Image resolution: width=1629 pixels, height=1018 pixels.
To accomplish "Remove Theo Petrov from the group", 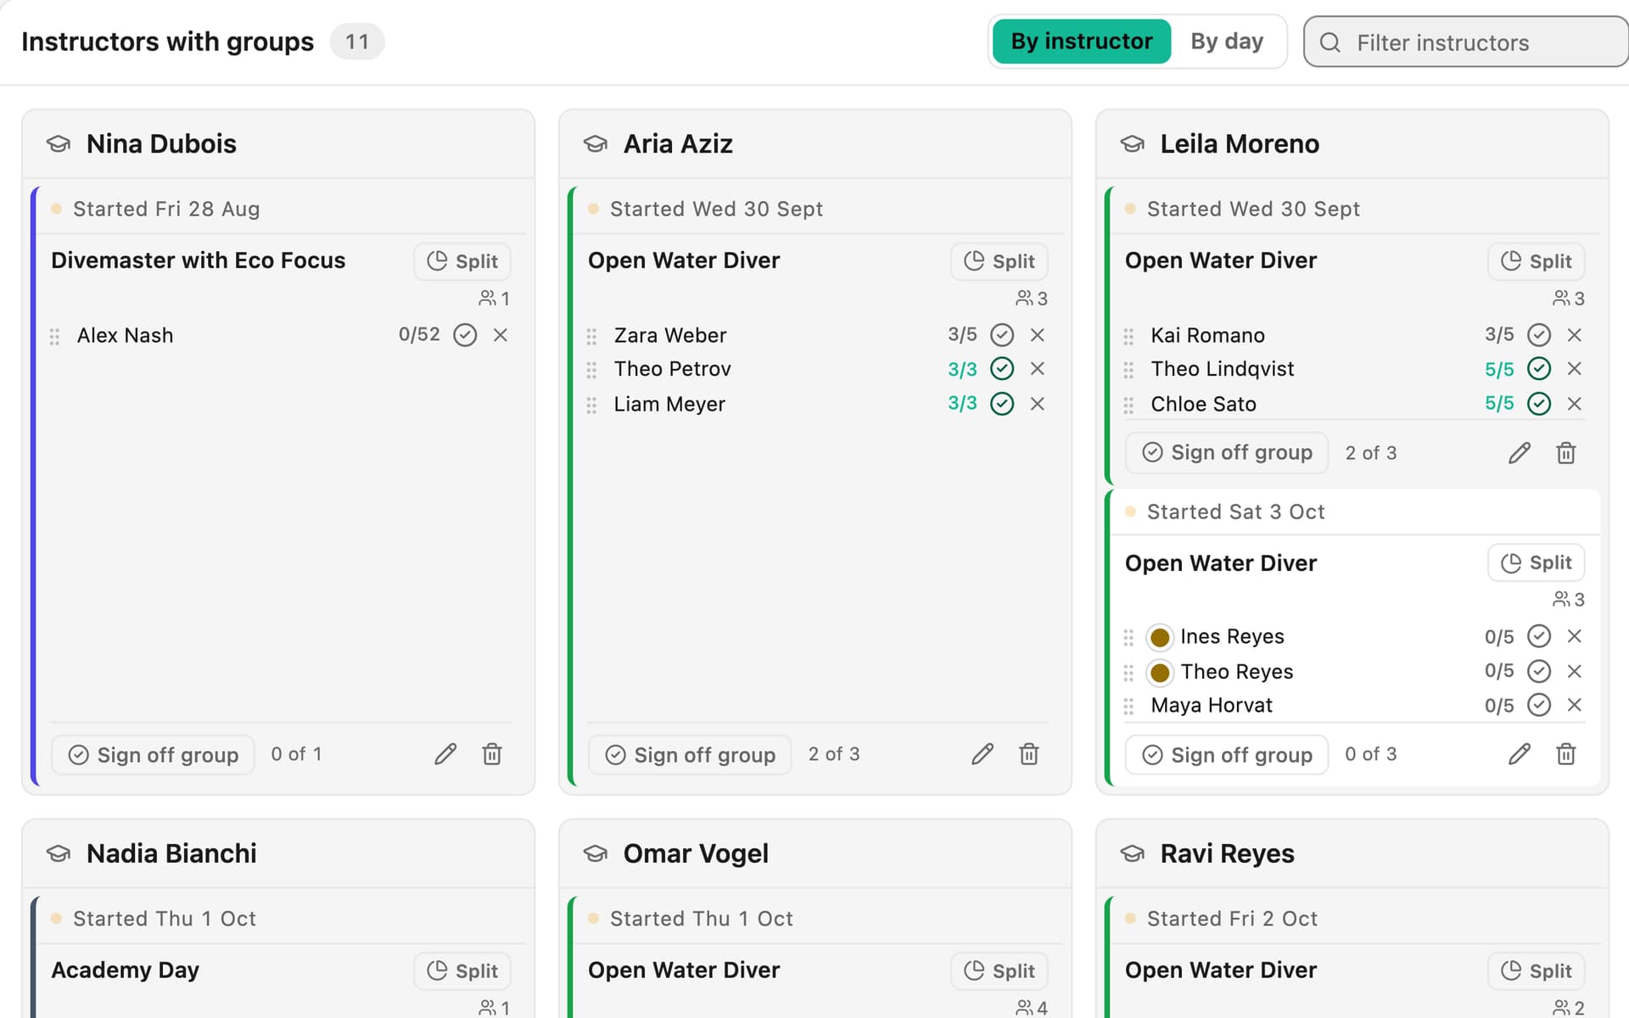I will [1038, 369].
